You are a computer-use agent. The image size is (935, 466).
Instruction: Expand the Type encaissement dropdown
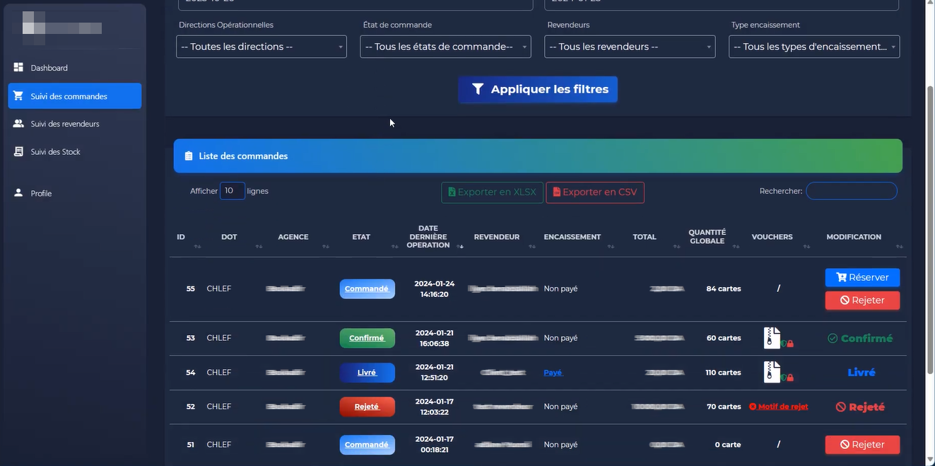pos(814,47)
